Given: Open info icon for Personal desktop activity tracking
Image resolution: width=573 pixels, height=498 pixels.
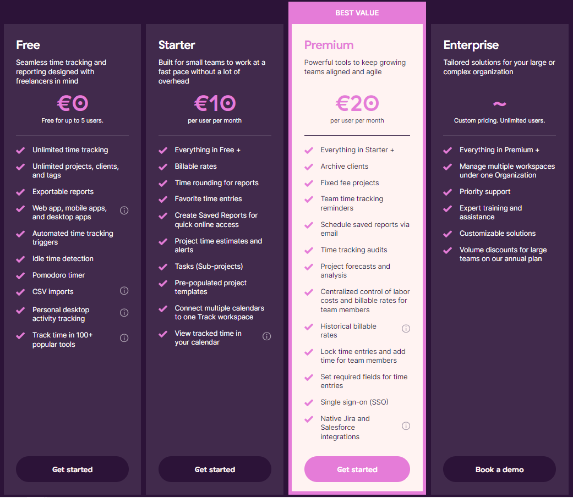Looking at the screenshot, I should click(124, 313).
